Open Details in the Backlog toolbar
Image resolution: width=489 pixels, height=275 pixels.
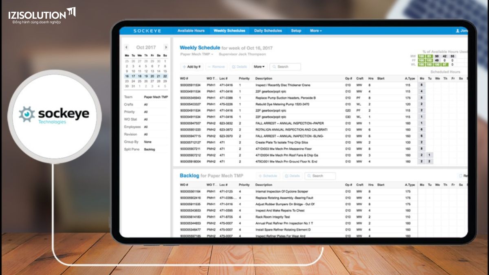[292, 176]
